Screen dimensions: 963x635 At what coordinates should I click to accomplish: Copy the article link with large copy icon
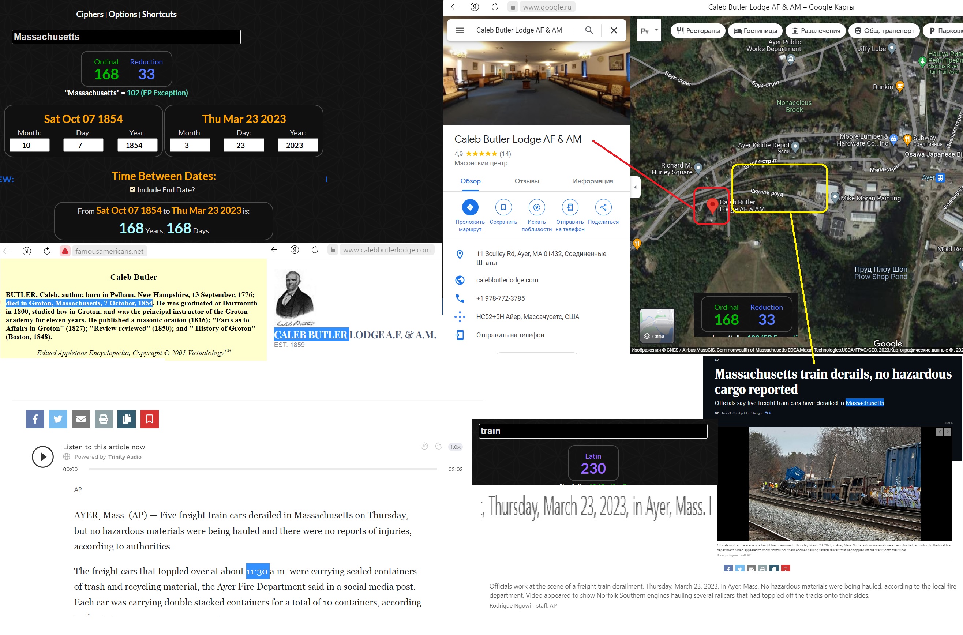(x=127, y=419)
